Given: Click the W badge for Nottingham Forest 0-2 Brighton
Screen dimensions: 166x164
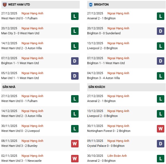Looking at the screenshot, I should (x=160, y=129).
